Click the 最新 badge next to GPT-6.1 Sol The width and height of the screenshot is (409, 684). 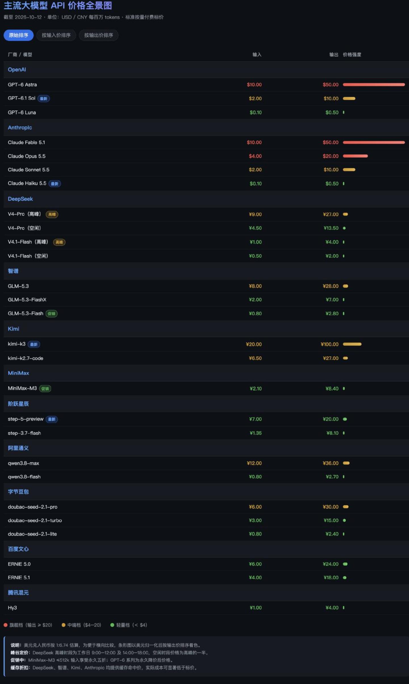[x=43, y=99]
